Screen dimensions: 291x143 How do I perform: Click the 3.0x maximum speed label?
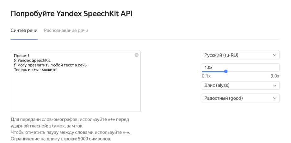click(275, 76)
